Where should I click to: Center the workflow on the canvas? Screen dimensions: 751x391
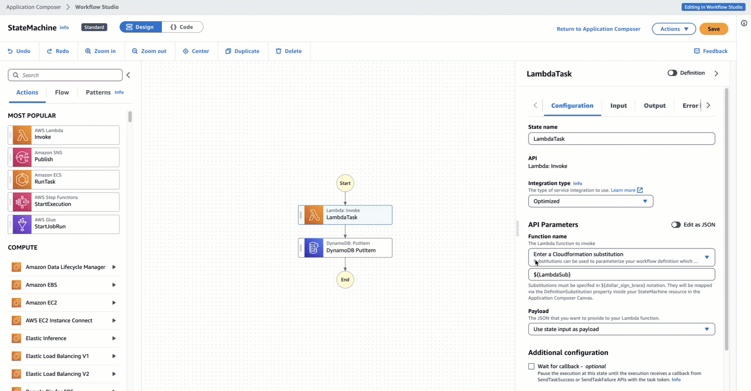(x=196, y=51)
